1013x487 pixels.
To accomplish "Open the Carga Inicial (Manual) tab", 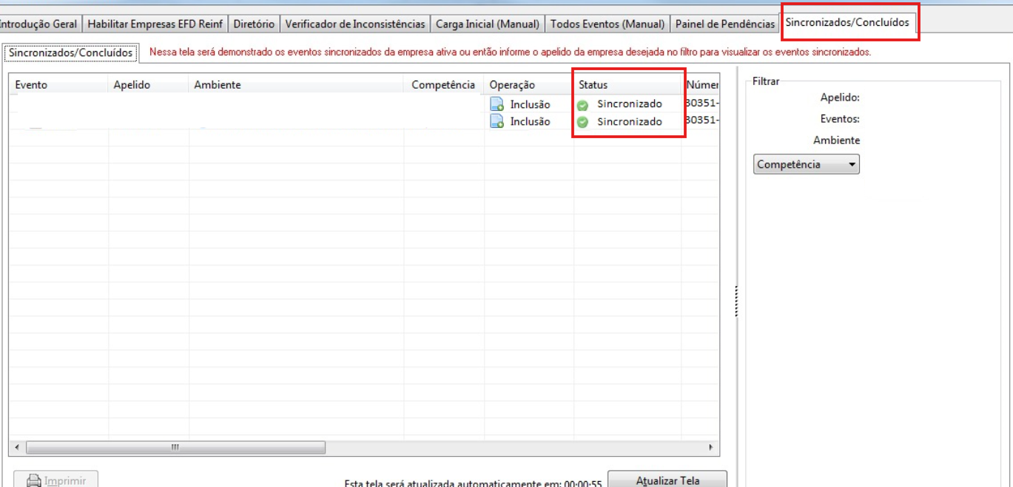I will pyautogui.click(x=488, y=24).
